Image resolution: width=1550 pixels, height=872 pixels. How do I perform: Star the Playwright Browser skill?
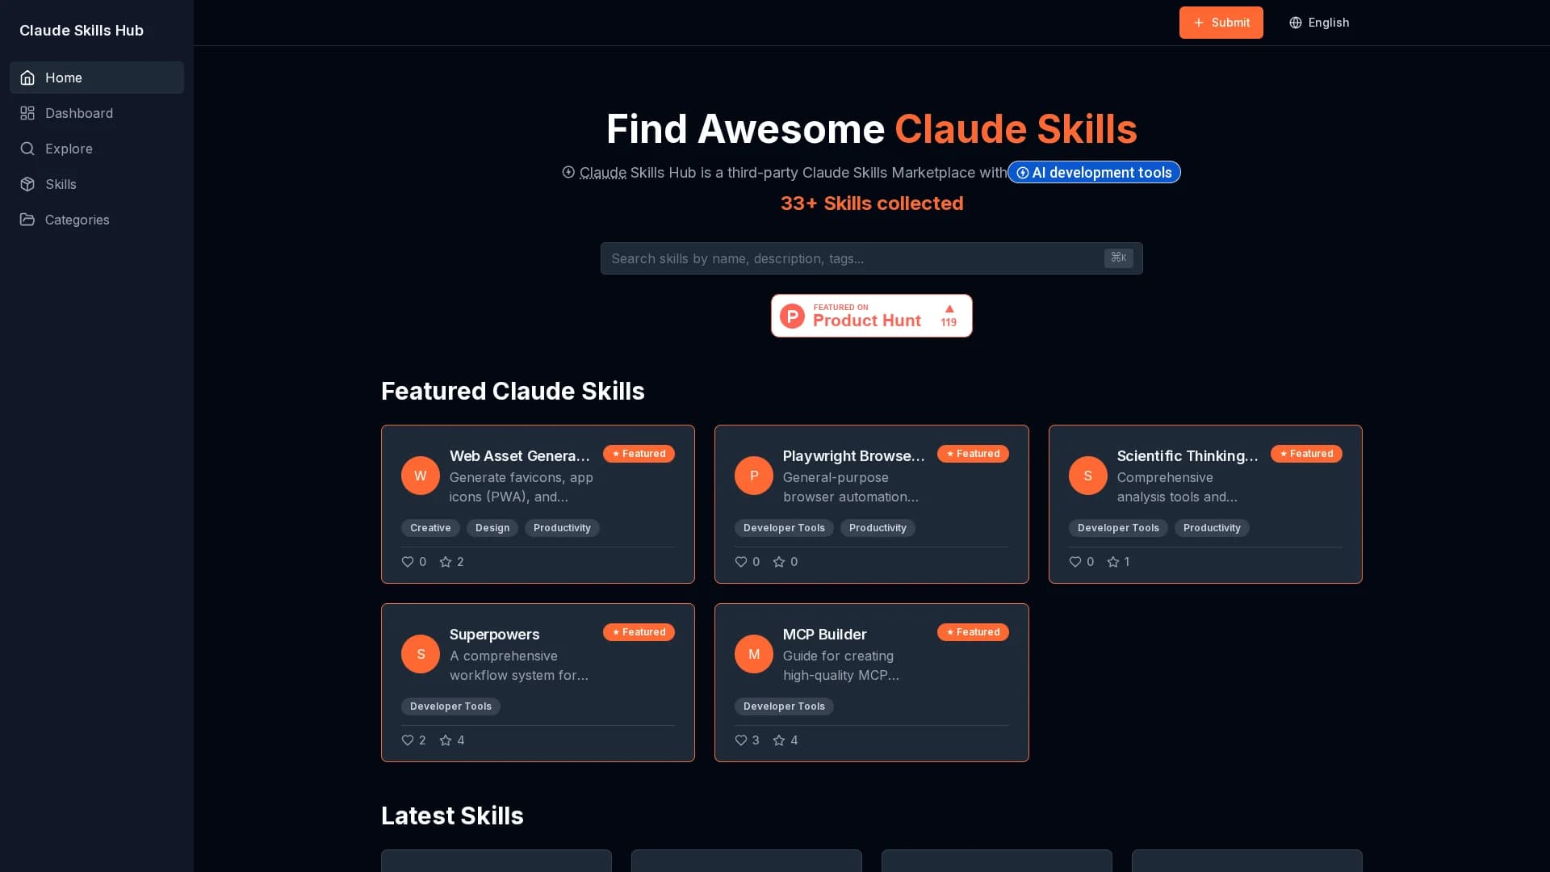point(779,562)
